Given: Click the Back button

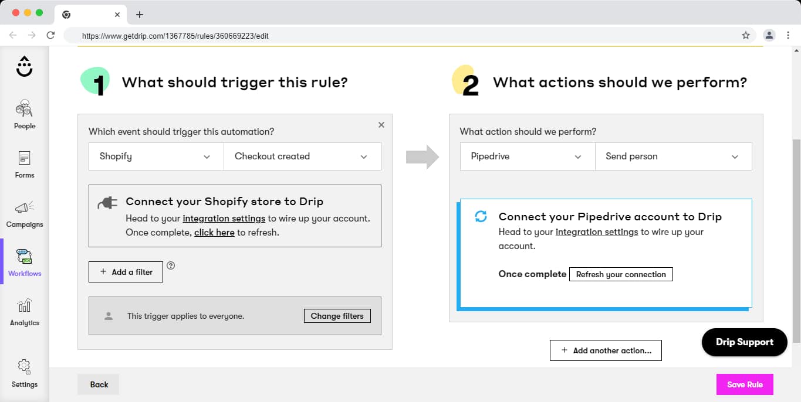Looking at the screenshot, I should coord(99,384).
